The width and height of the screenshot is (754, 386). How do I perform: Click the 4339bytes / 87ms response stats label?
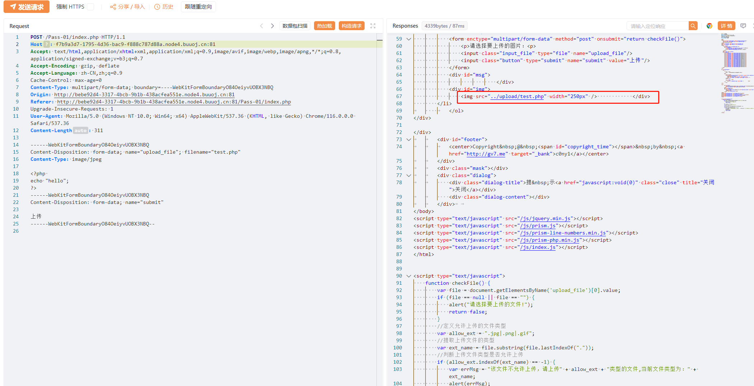click(444, 26)
